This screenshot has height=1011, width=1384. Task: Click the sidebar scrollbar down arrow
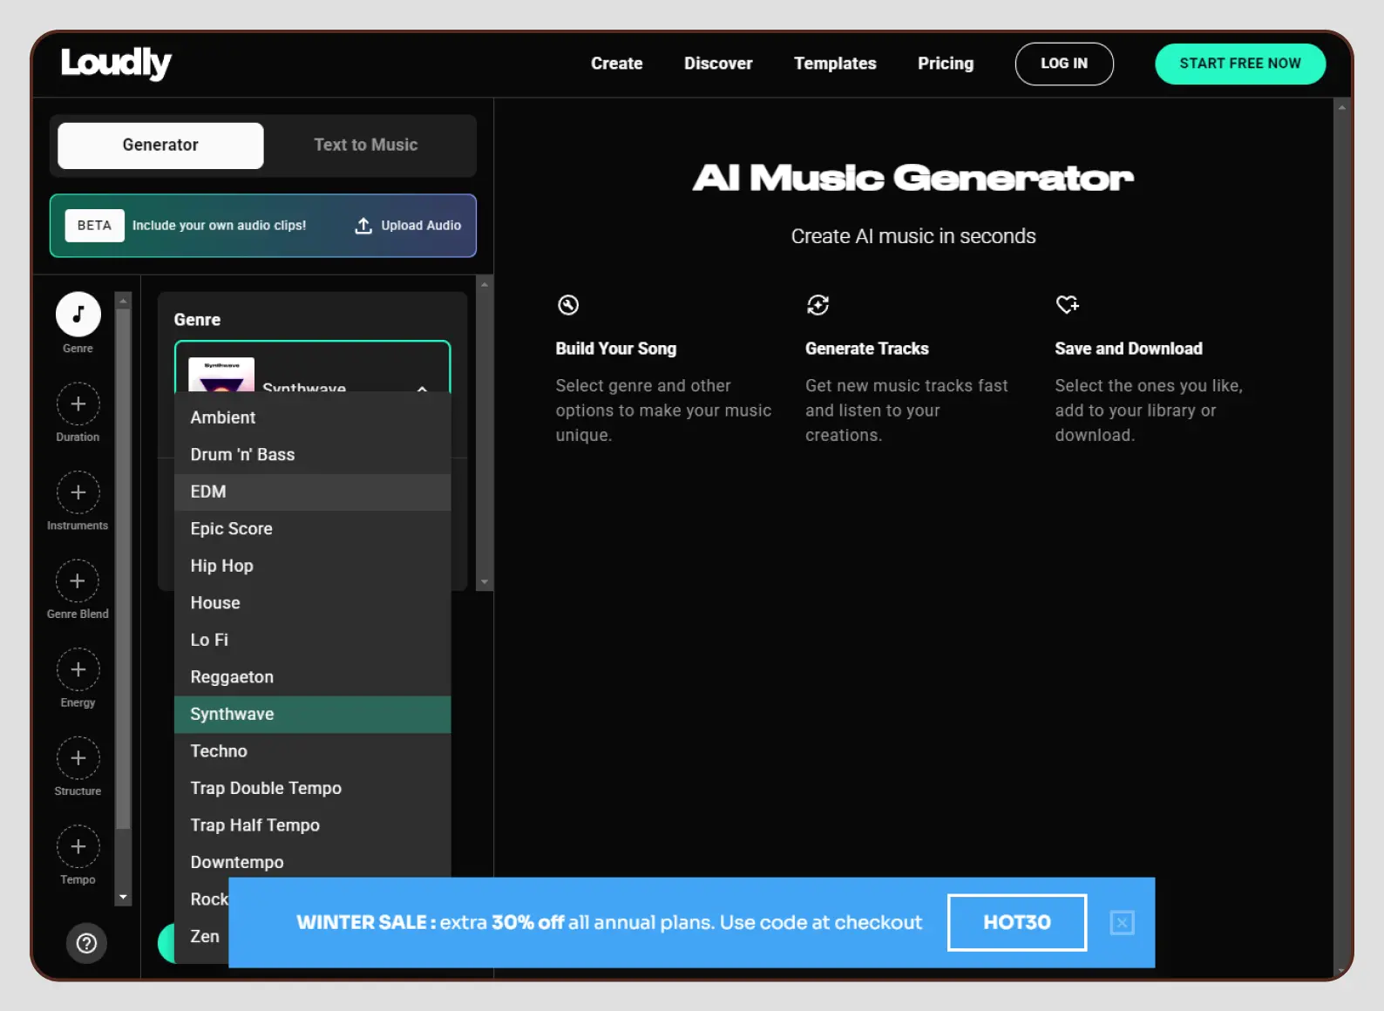[123, 898]
